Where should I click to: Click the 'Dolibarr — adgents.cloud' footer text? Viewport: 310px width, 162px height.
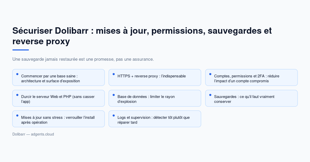coord(33,134)
